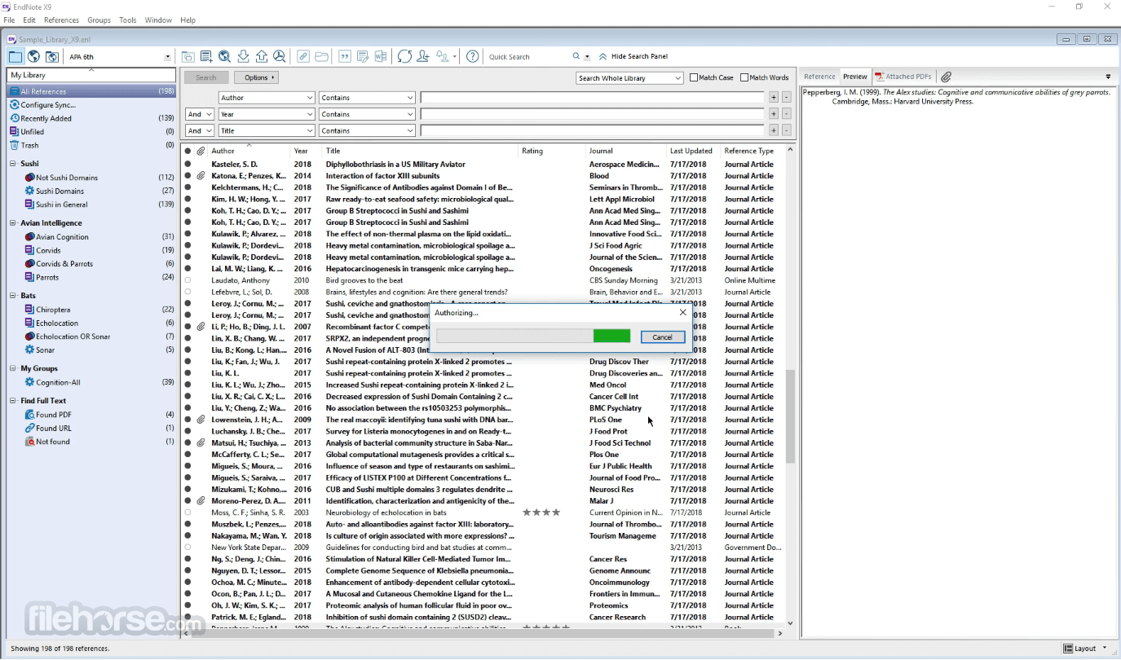Click the Format Bibliography toolbar icon

(363, 56)
